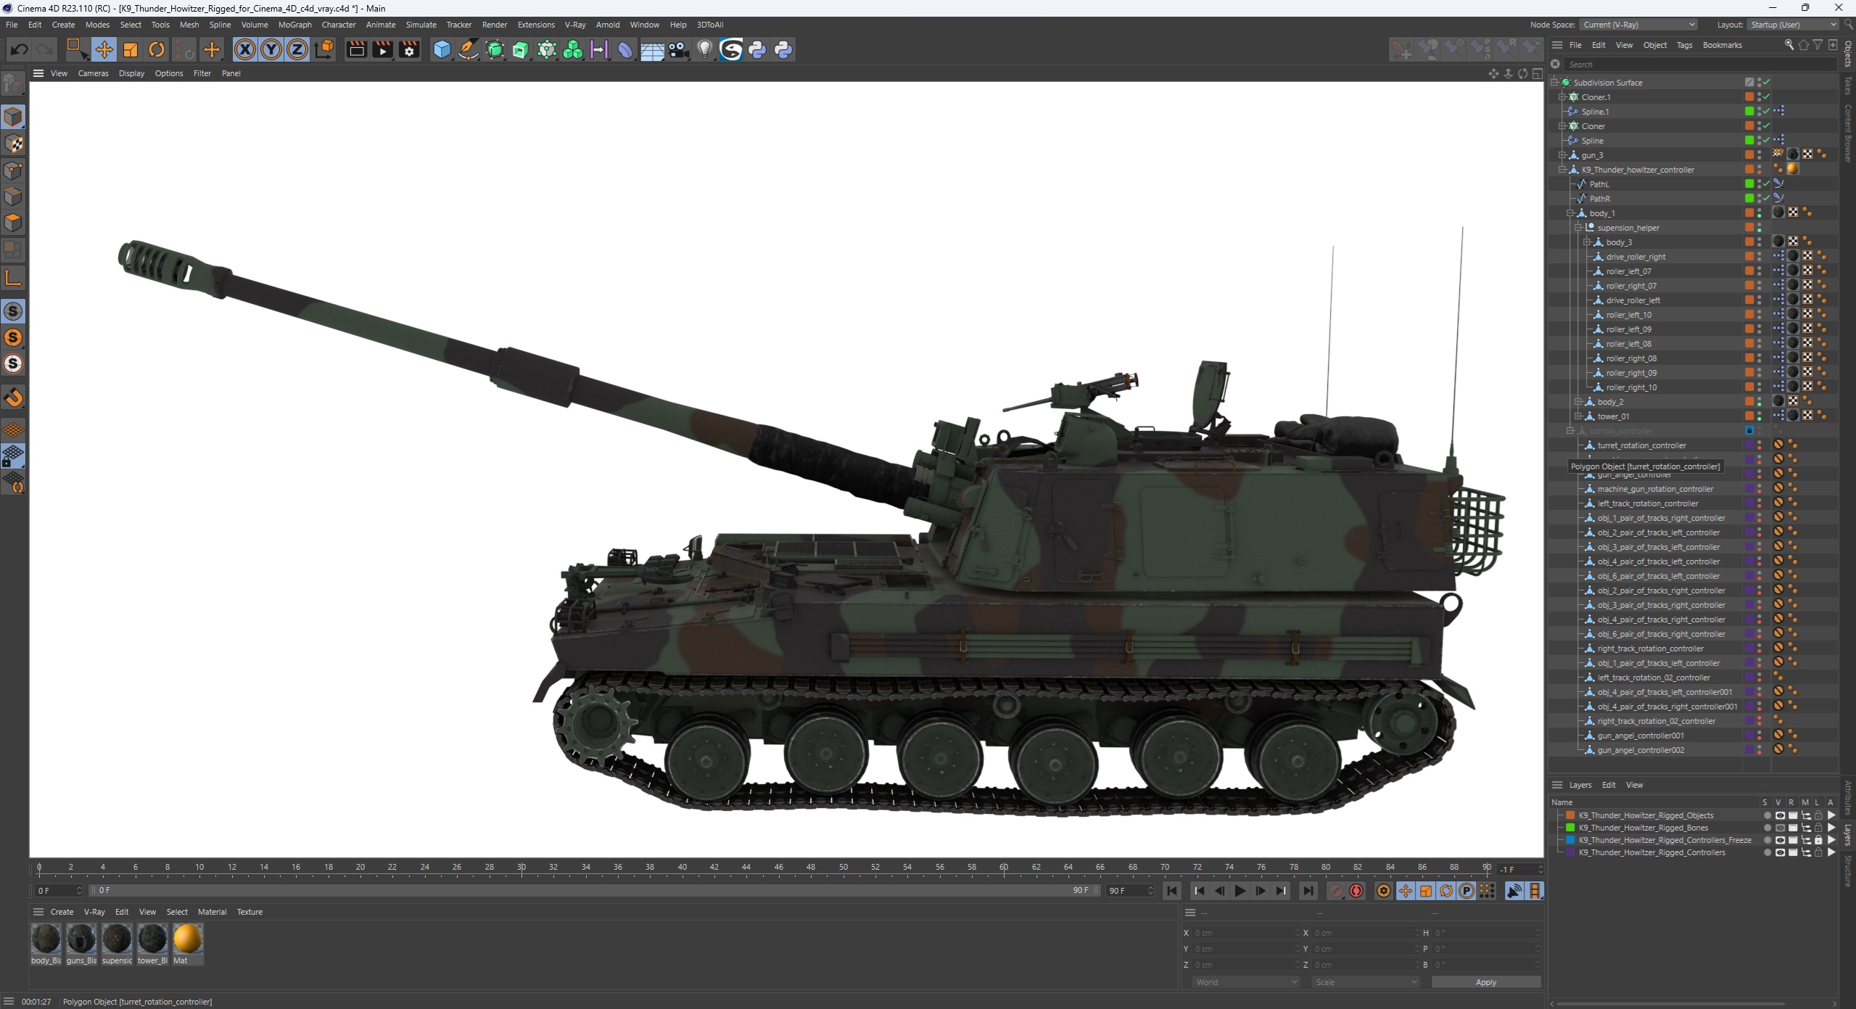Click the first Python script icon
Image resolution: width=1856 pixels, height=1009 pixels.
[757, 49]
